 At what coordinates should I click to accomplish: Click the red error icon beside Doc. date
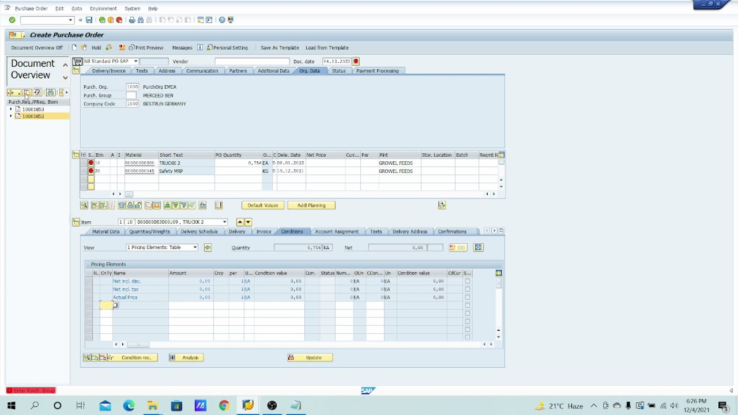point(356,61)
